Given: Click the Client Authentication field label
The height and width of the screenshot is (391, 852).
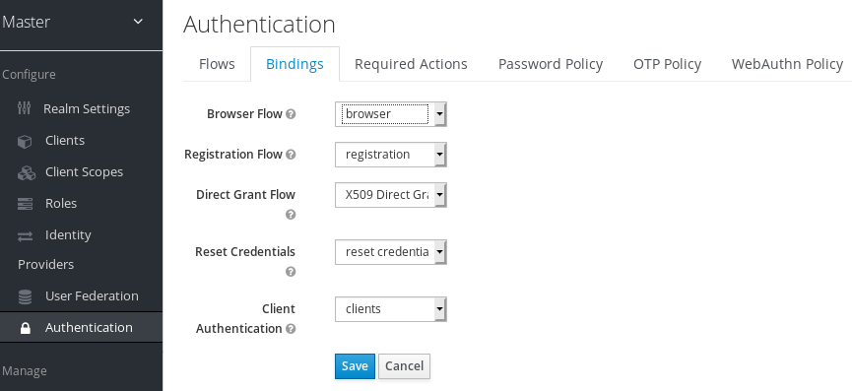Looking at the screenshot, I should 245,319.
